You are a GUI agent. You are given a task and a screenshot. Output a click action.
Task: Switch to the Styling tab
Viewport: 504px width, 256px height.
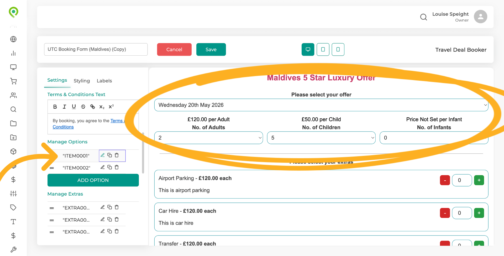82,81
